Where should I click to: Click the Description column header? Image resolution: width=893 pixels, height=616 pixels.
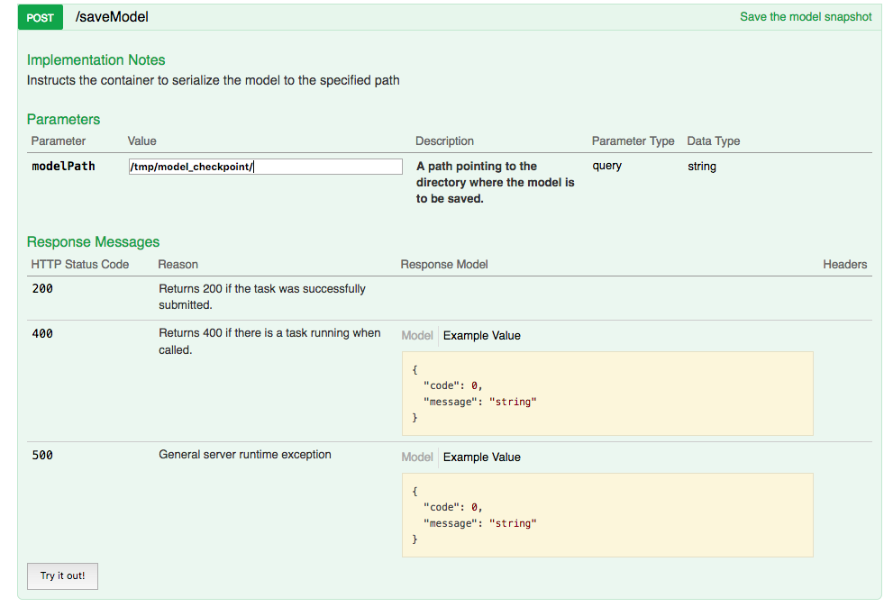click(x=444, y=140)
